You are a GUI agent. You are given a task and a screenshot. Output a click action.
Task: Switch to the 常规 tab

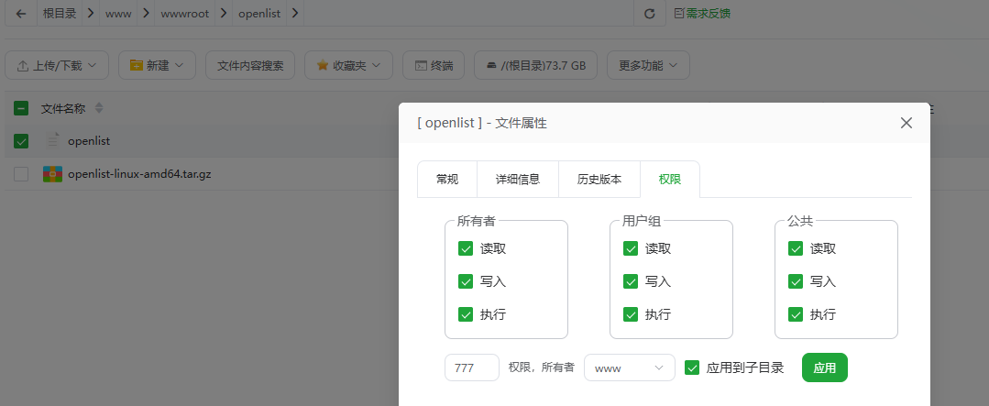click(x=447, y=179)
